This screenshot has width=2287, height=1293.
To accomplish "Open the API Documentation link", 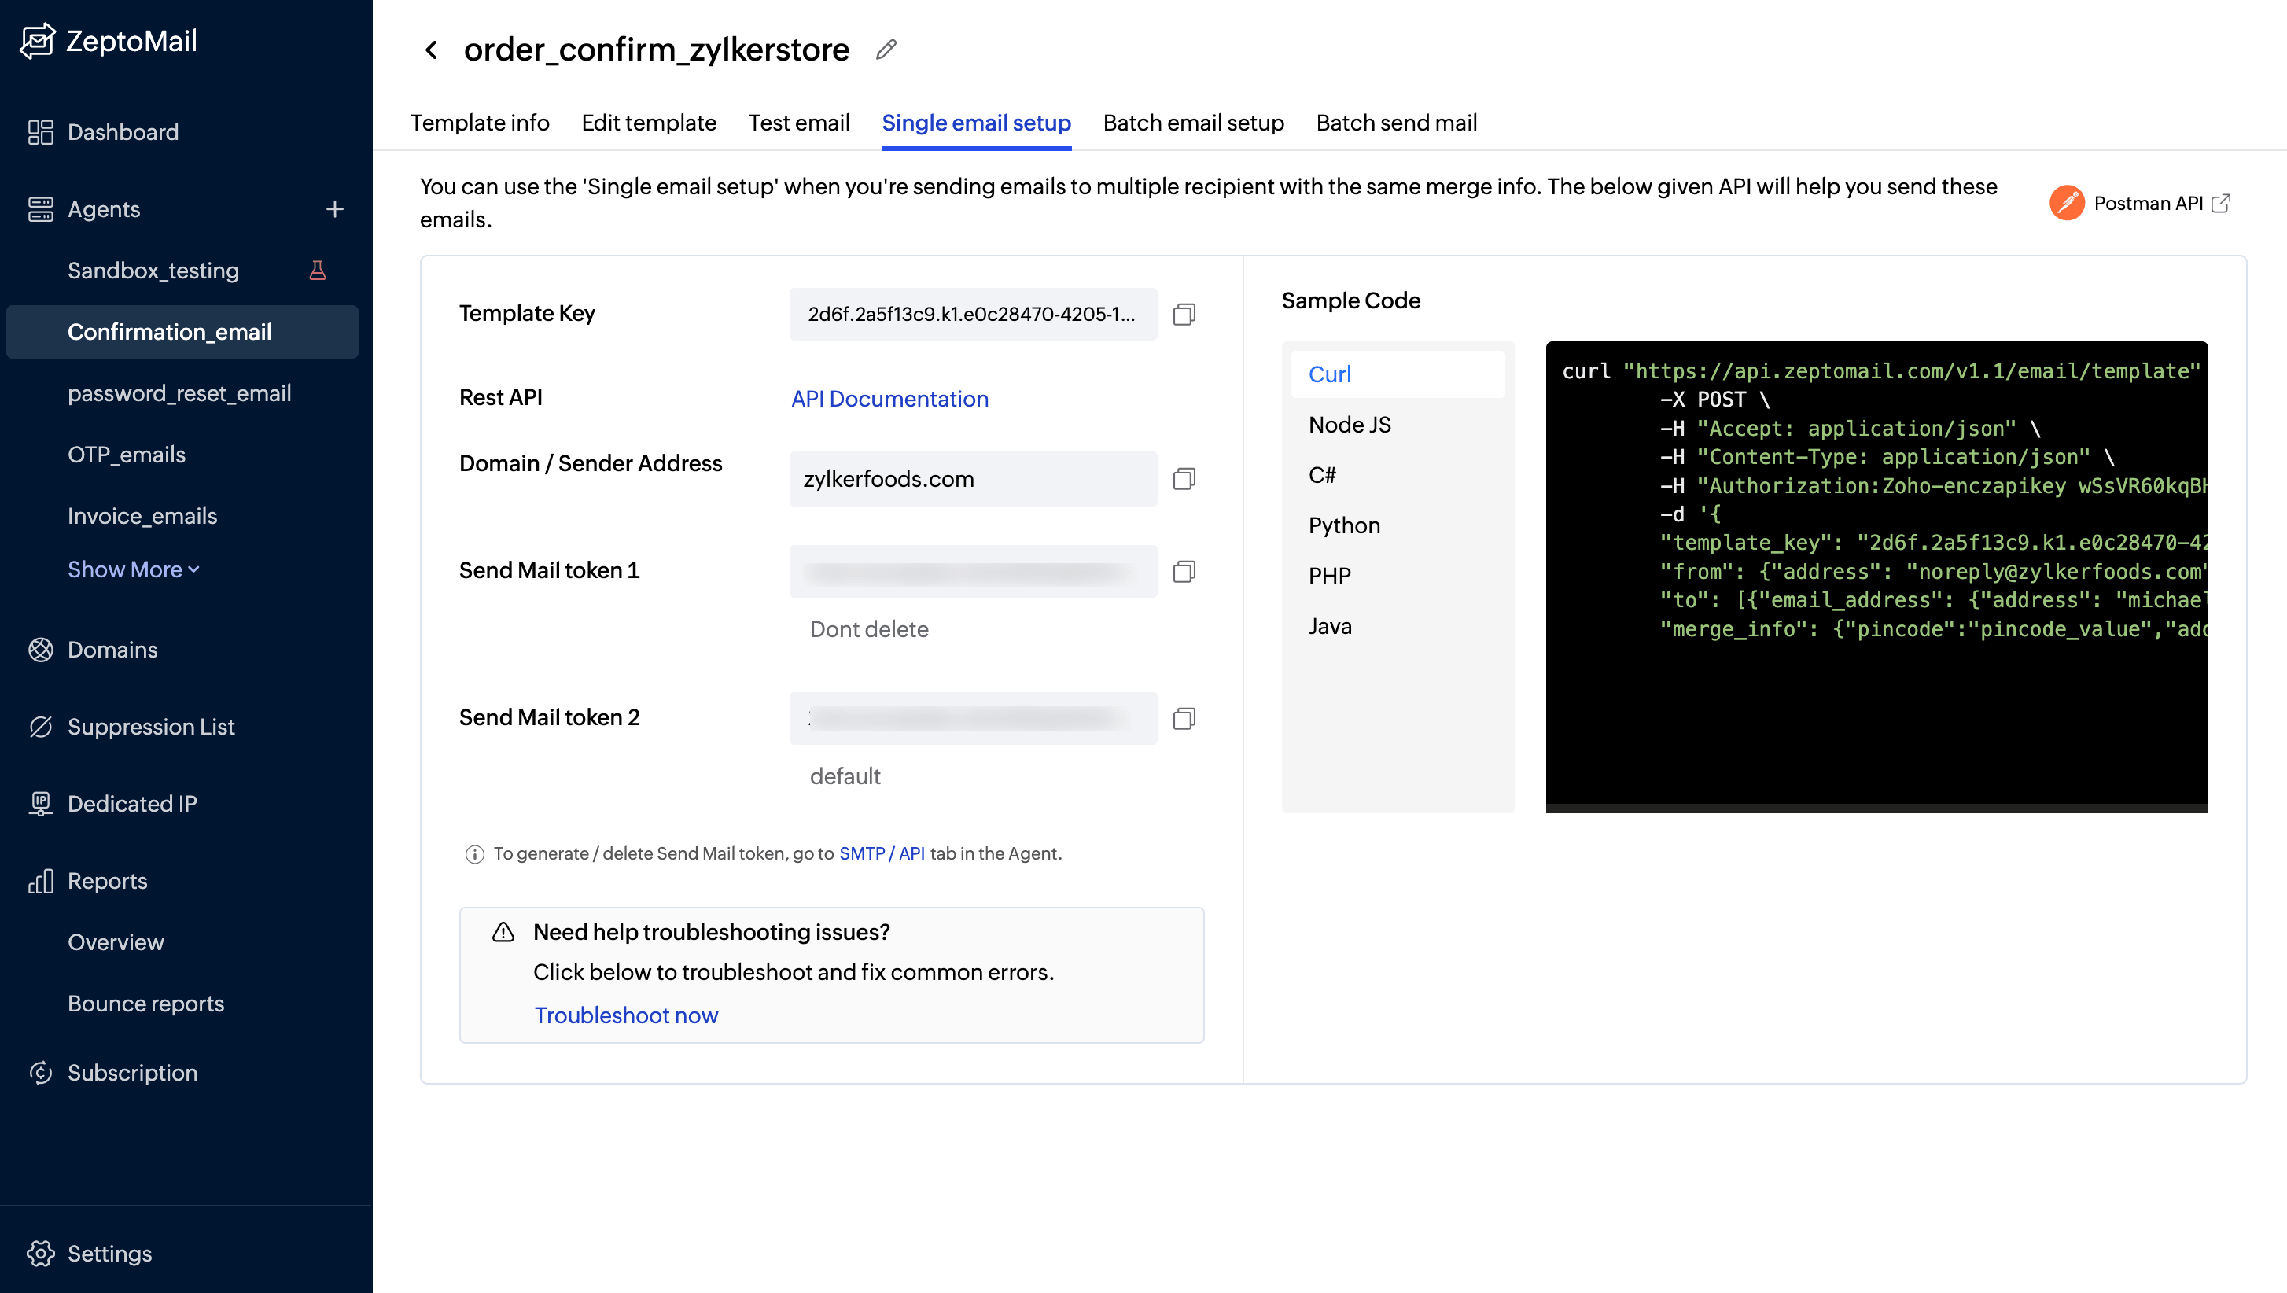I will [889, 399].
